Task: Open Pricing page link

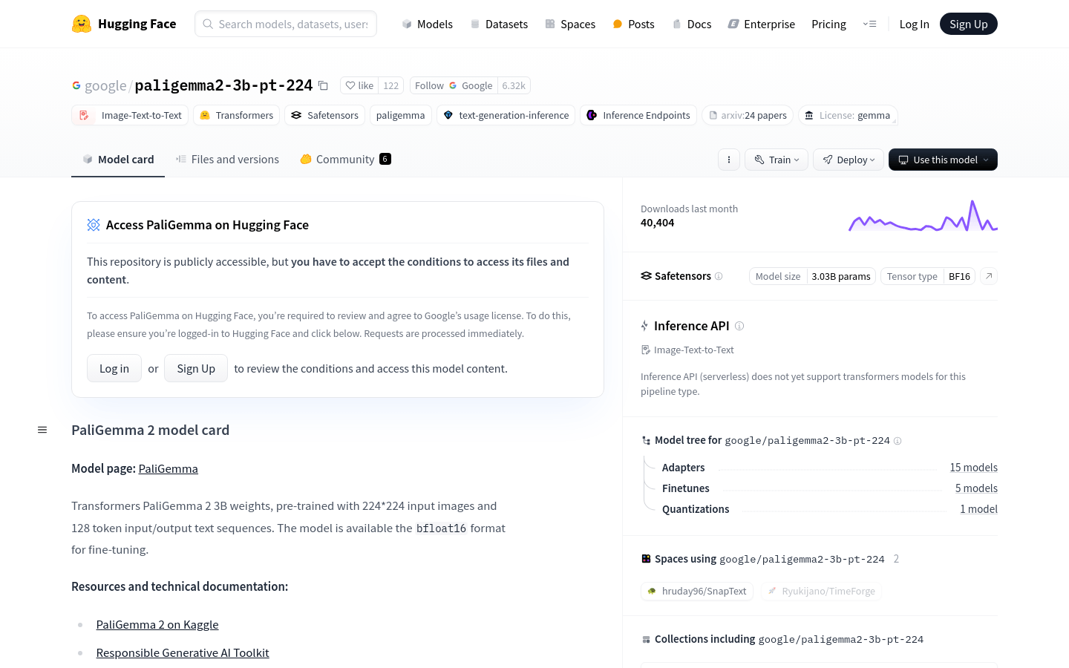Action: point(828,24)
